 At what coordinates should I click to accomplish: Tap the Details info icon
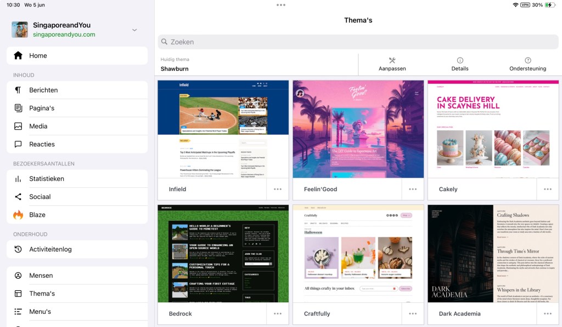coord(460,61)
